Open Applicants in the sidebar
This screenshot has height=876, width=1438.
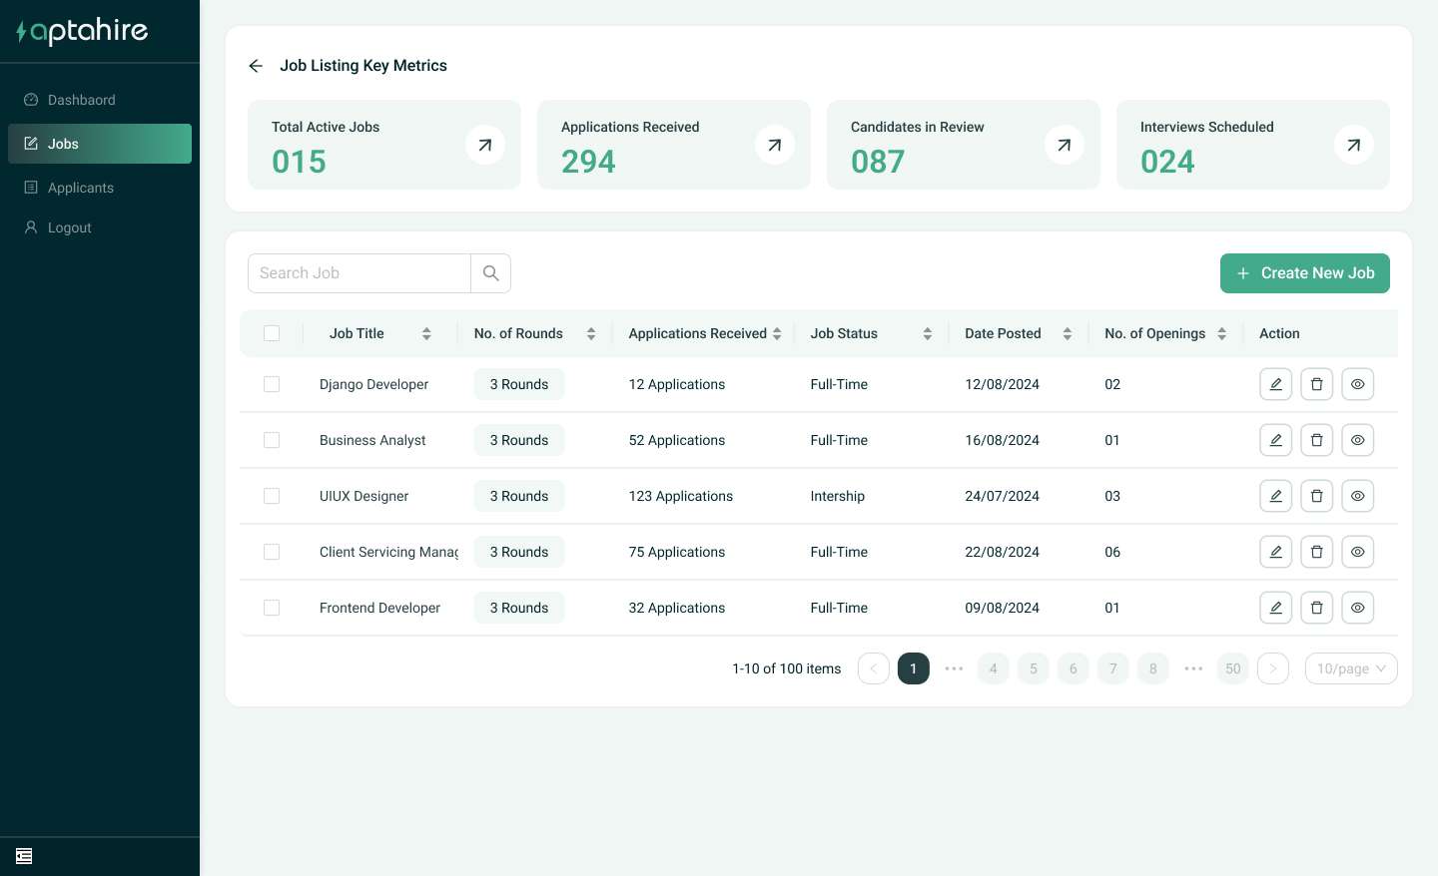[81, 188]
